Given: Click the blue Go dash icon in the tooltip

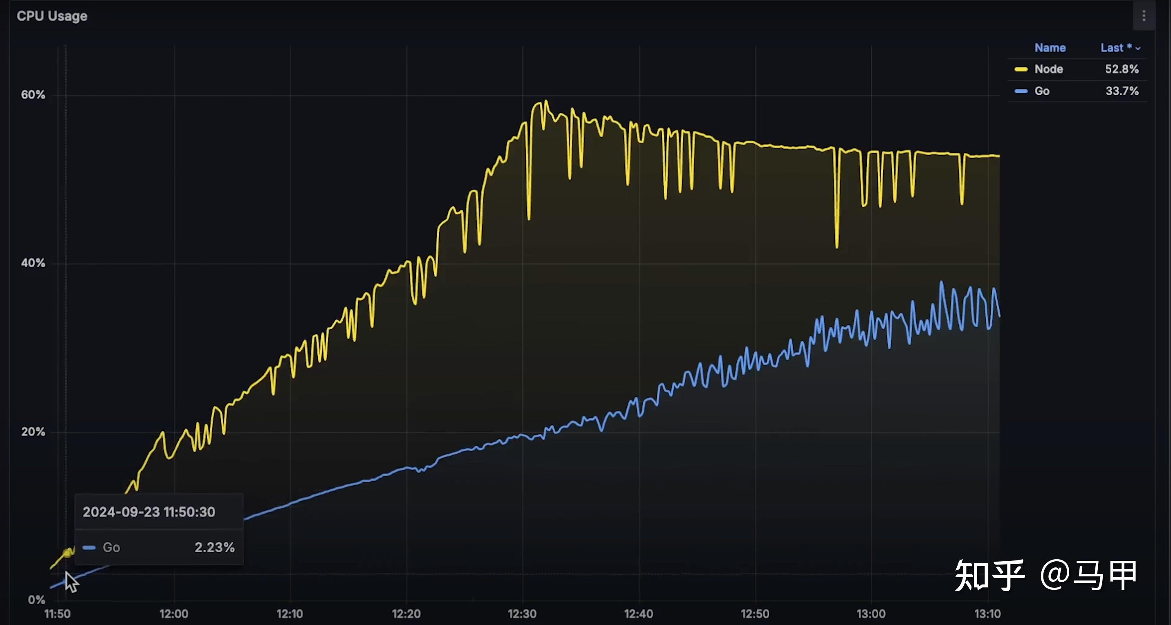Looking at the screenshot, I should pos(89,547).
